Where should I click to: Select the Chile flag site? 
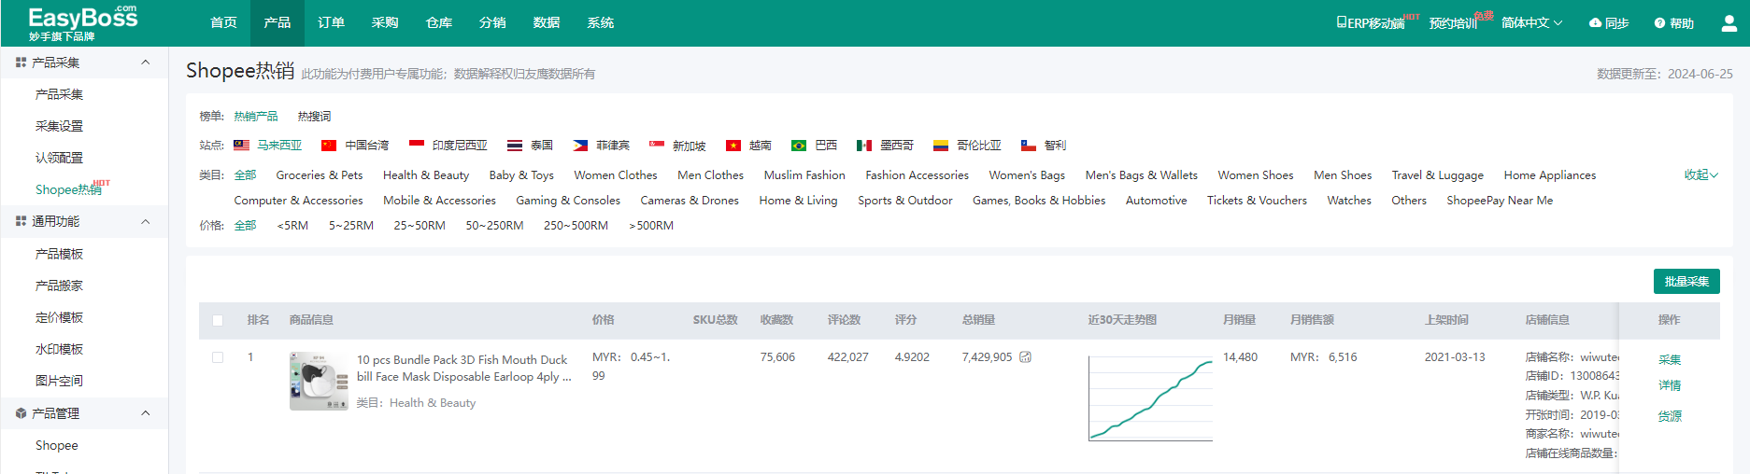click(1029, 146)
